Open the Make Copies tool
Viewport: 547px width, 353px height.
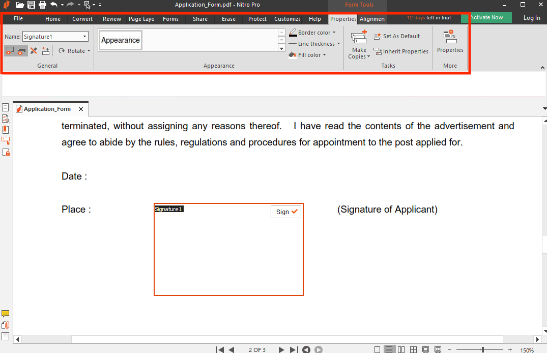(359, 45)
